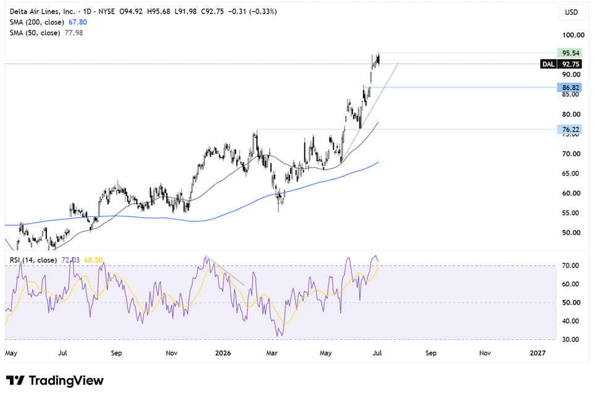Click the SMA (200, close) indicator label
595x399 pixels.
pos(37,22)
